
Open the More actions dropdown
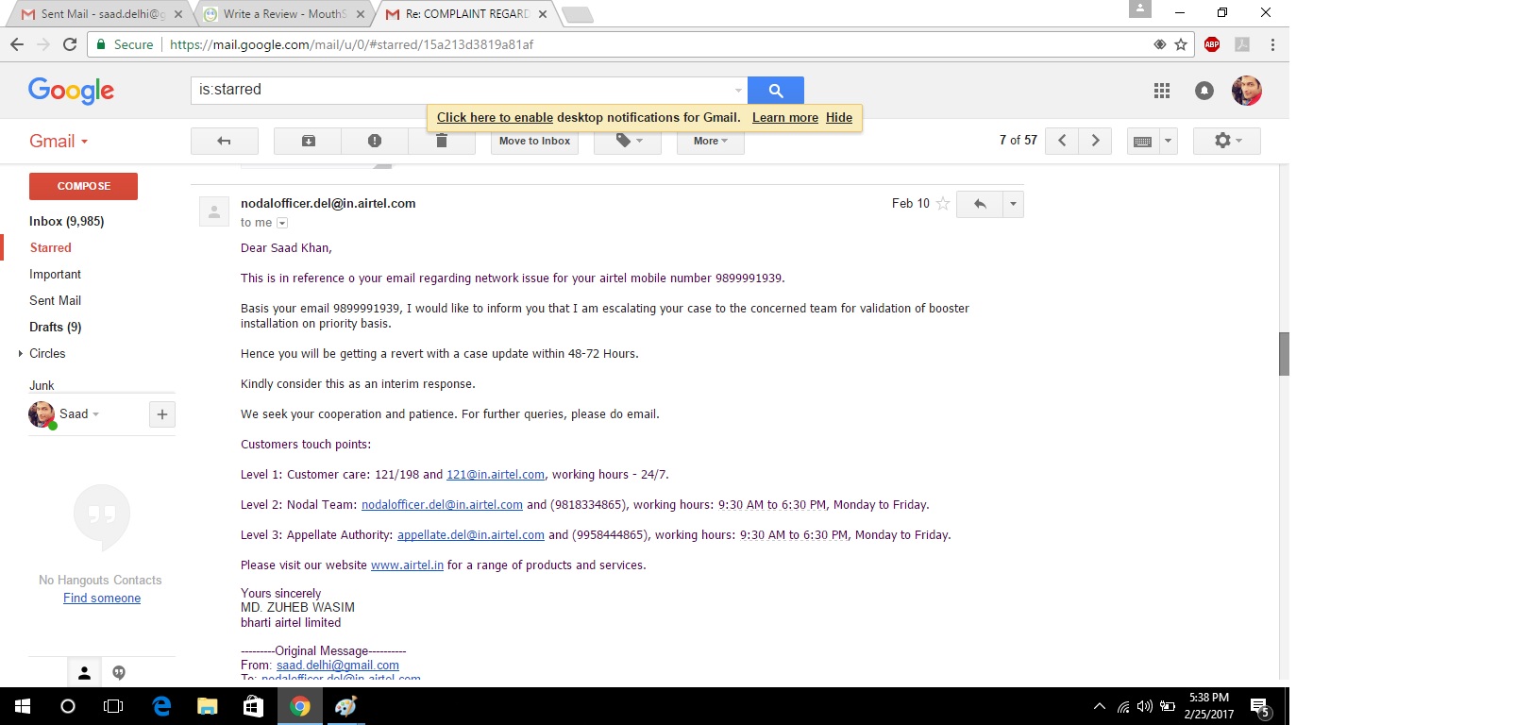[x=710, y=141]
